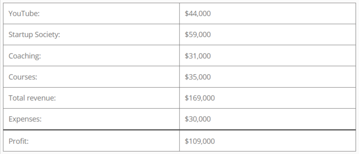This screenshot has height=154, width=359.
Task: Select the $44,000 YouTube amount
Action: [198, 14]
